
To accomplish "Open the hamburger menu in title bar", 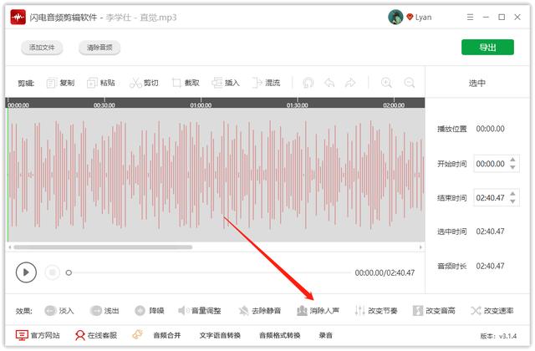I will (468, 17).
